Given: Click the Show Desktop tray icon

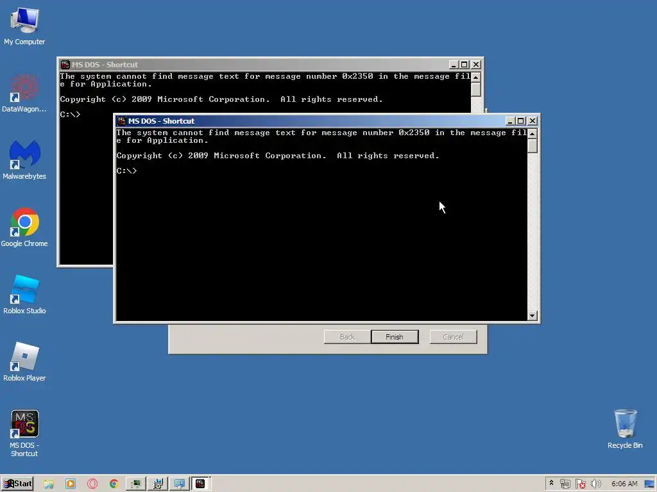Looking at the screenshot, I should (x=649, y=484).
